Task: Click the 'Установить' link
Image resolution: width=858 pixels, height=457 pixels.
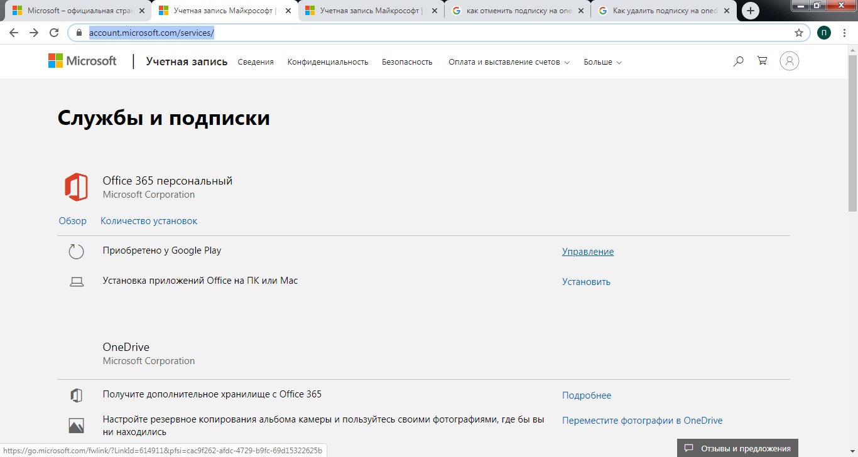Action: [x=586, y=282]
